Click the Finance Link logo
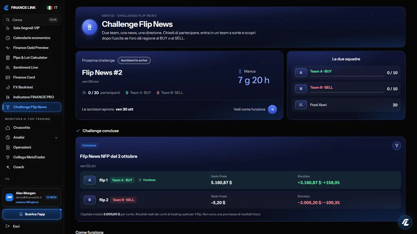 20,8
